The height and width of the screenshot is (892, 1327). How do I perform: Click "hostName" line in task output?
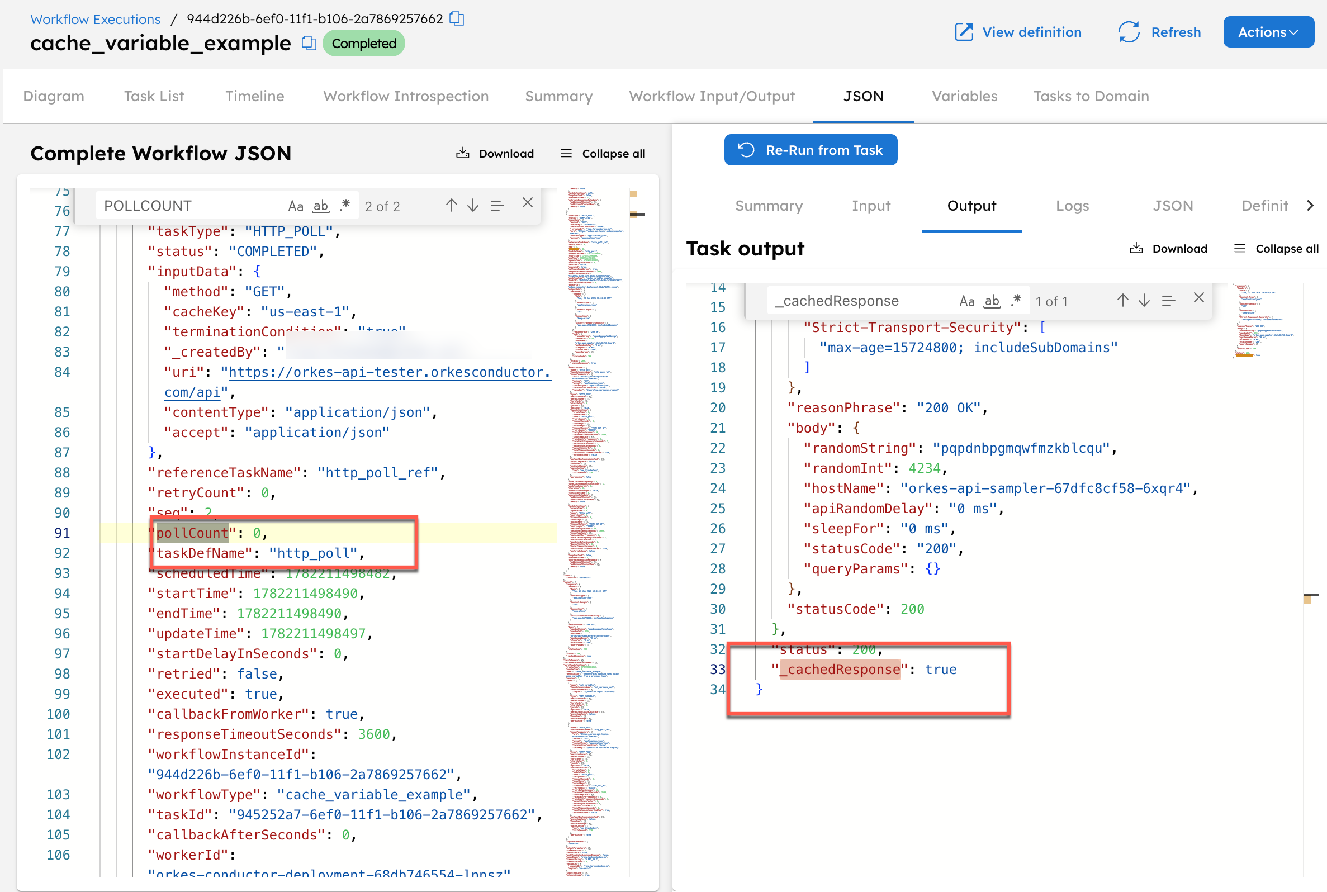(1001, 488)
